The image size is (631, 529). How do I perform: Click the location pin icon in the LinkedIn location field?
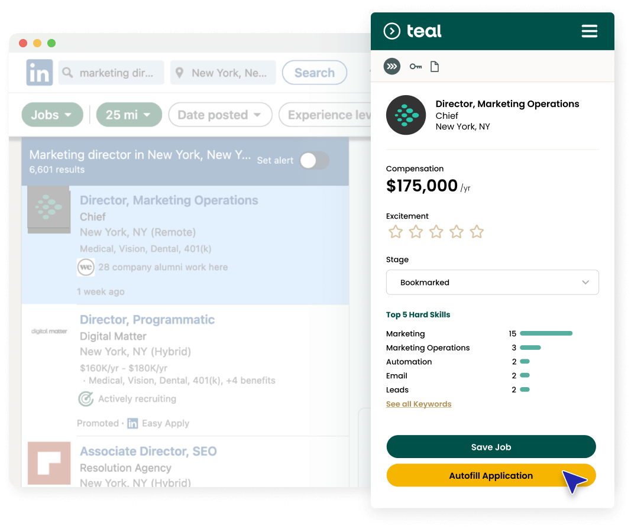179,73
